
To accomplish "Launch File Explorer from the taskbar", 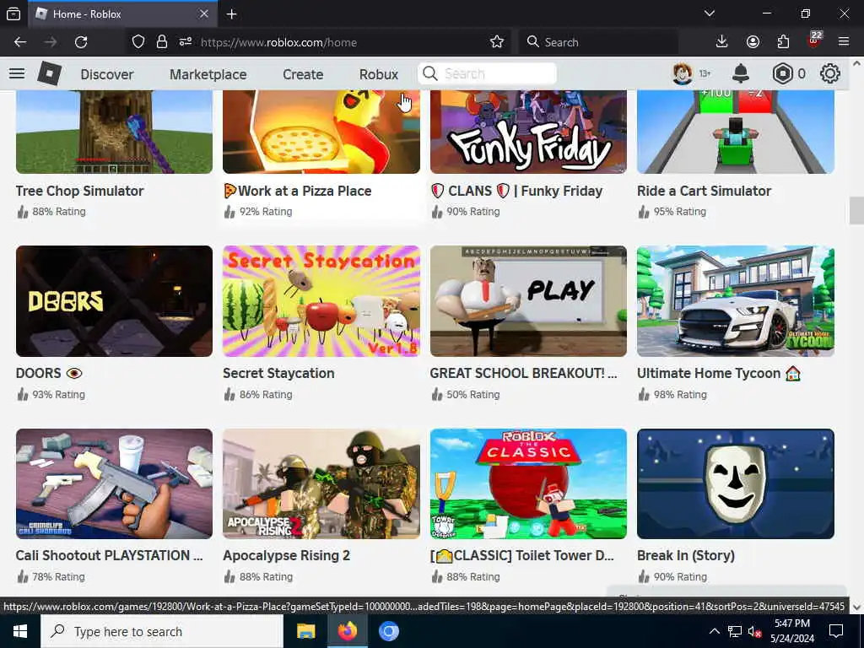I will pos(305,631).
